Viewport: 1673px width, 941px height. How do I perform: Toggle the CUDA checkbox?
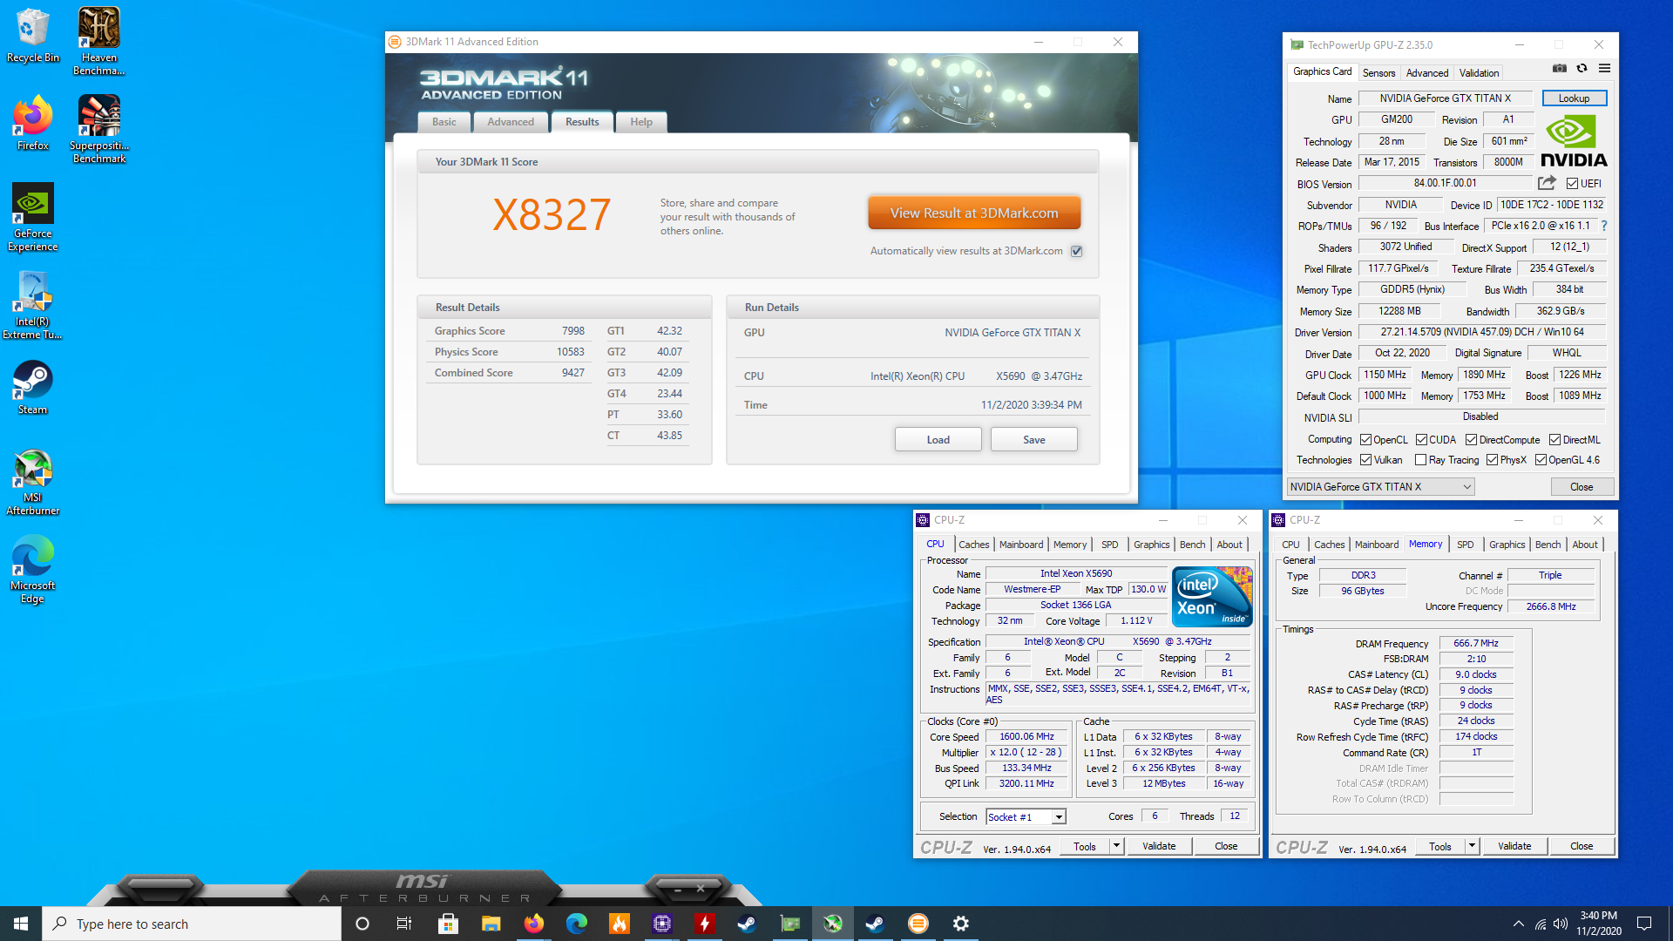tap(1421, 440)
